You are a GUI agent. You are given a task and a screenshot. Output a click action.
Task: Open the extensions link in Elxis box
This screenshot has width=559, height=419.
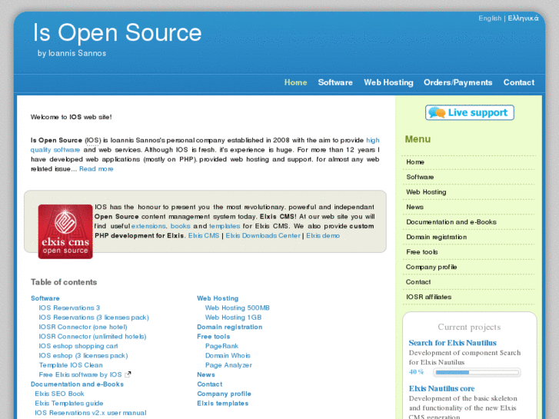point(148,226)
